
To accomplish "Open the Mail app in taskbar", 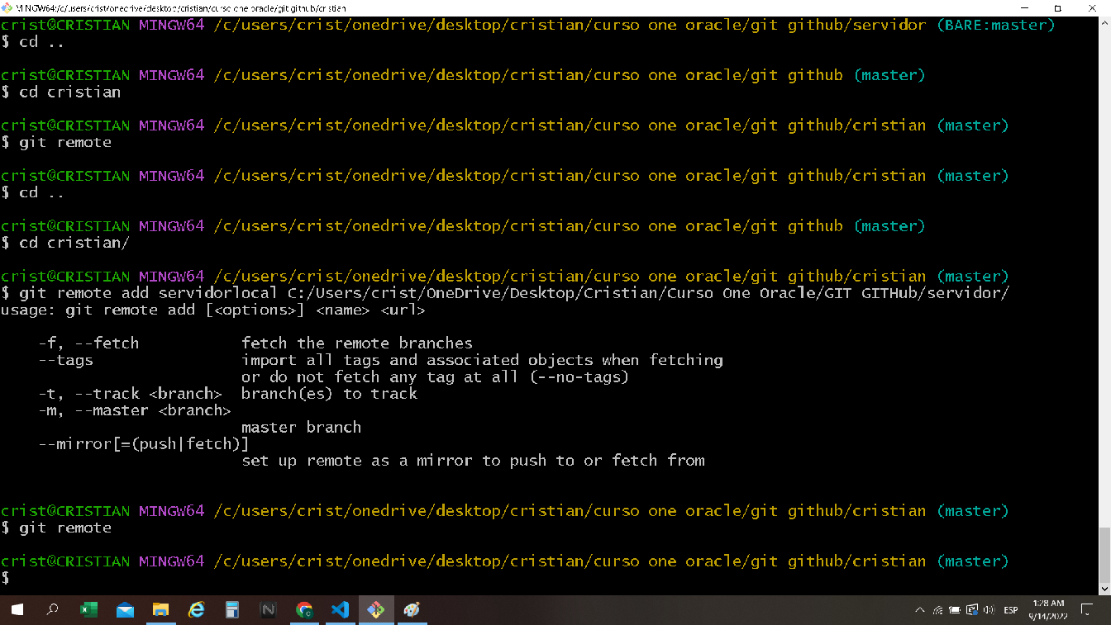I will (125, 610).
